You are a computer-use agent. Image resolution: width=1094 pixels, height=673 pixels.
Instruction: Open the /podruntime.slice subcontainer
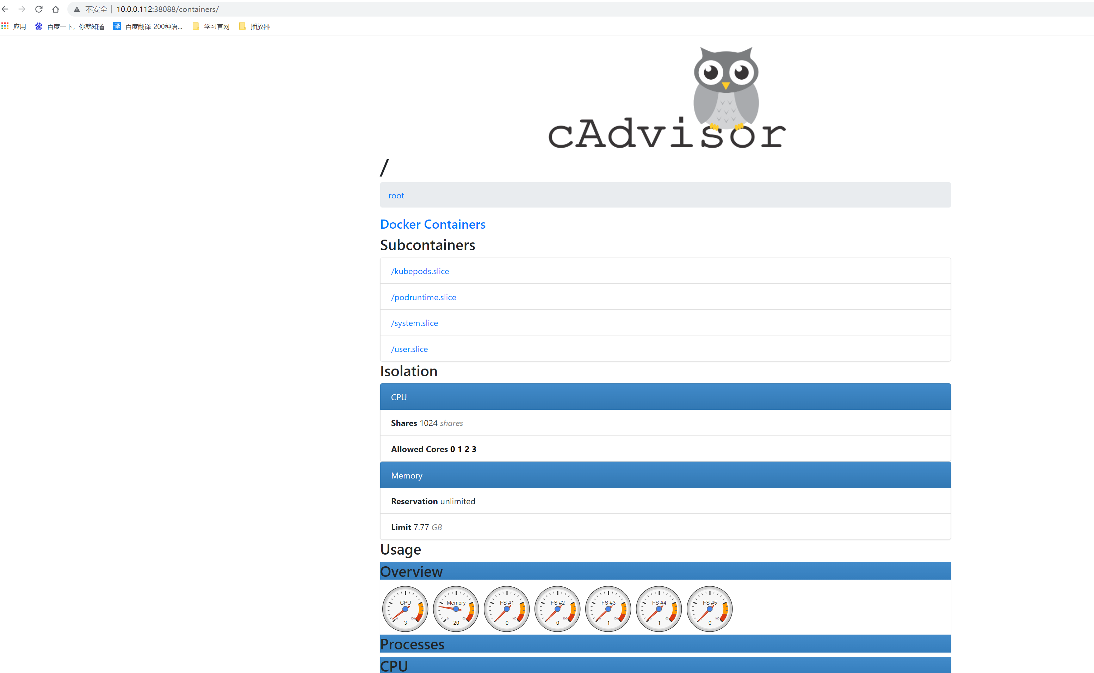tap(423, 297)
